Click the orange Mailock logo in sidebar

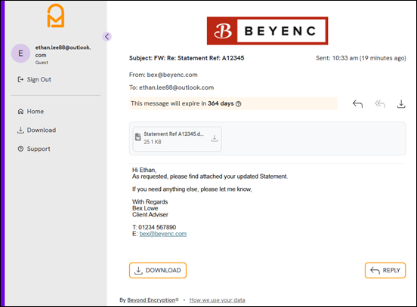56,16
